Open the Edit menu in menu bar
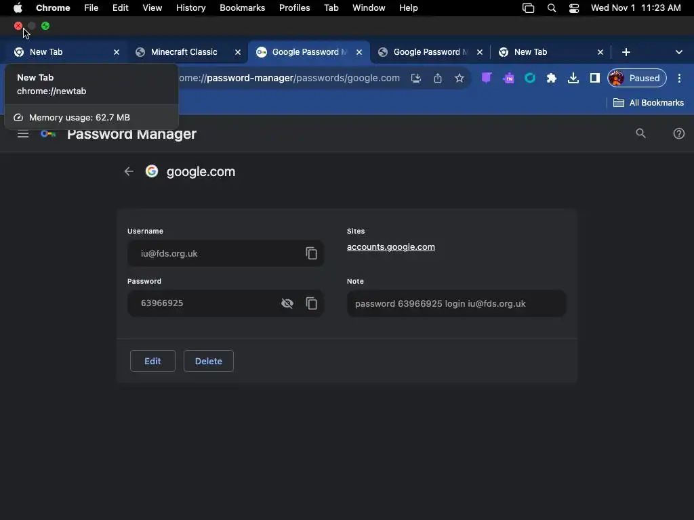 point(121,8)
